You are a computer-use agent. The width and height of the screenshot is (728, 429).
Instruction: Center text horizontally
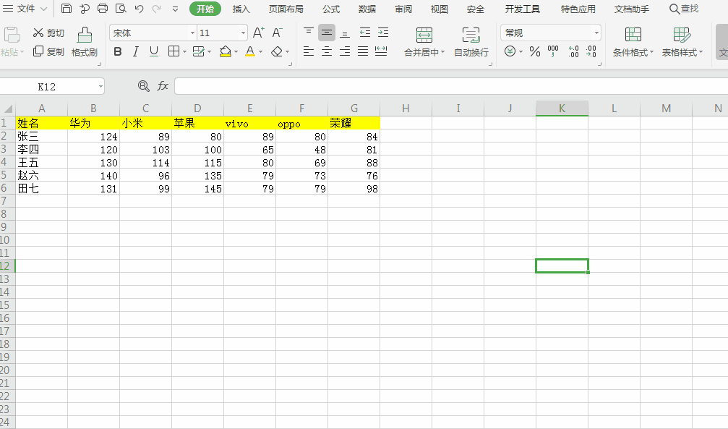click(326, 51)
